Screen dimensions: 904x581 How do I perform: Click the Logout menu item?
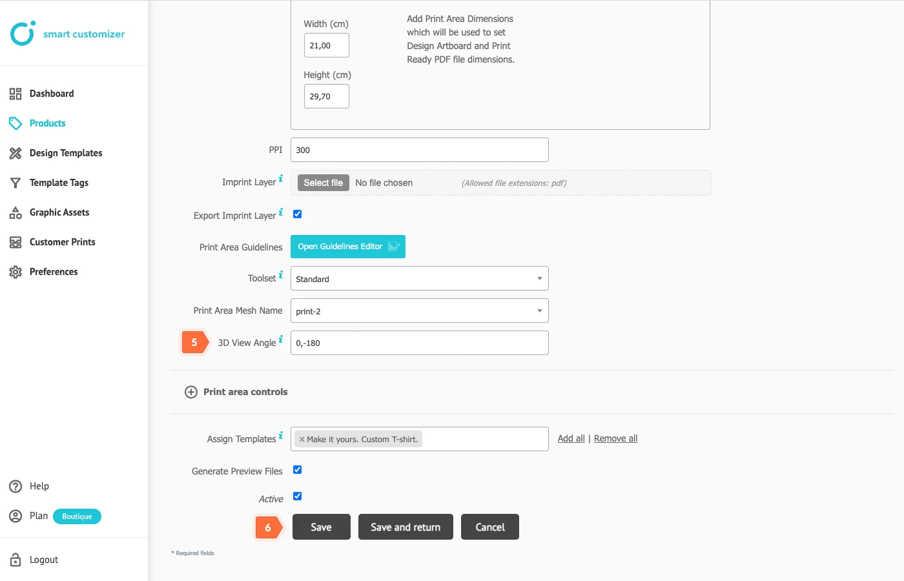pyautogui.click(x=44, y=560)
